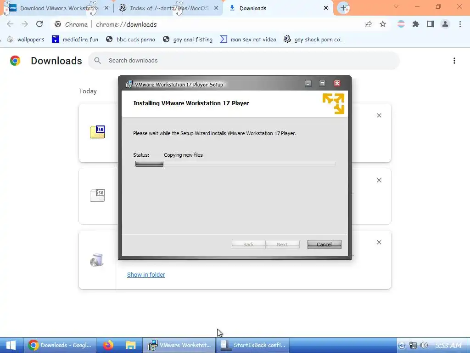Open the new tab plus button
470x353 pixels.
click(x=343, y=8)
